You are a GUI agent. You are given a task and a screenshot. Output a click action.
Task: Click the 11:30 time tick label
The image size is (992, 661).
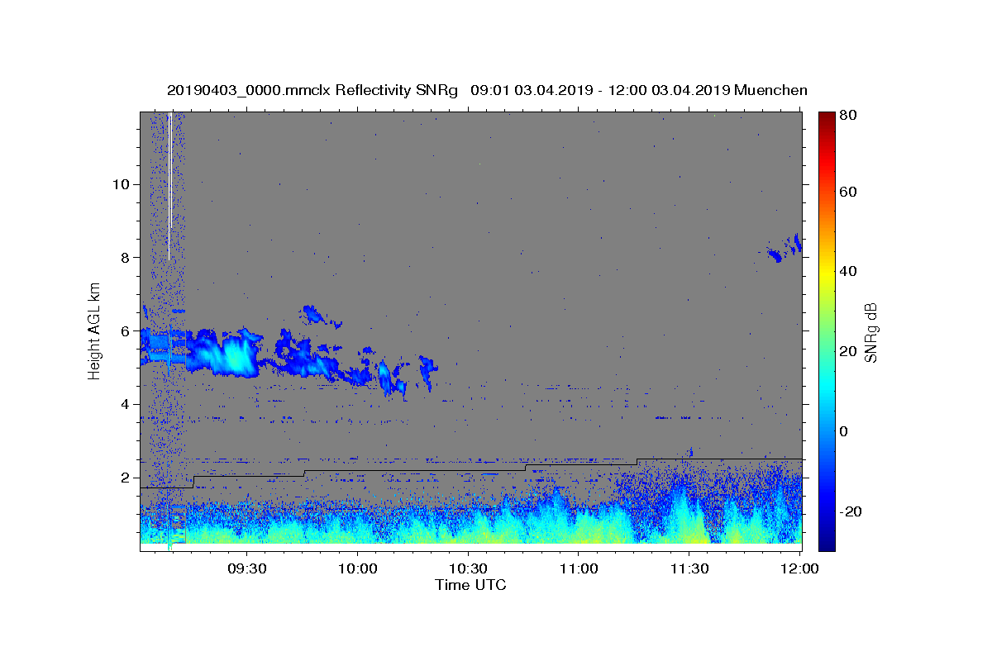point(689,568)
